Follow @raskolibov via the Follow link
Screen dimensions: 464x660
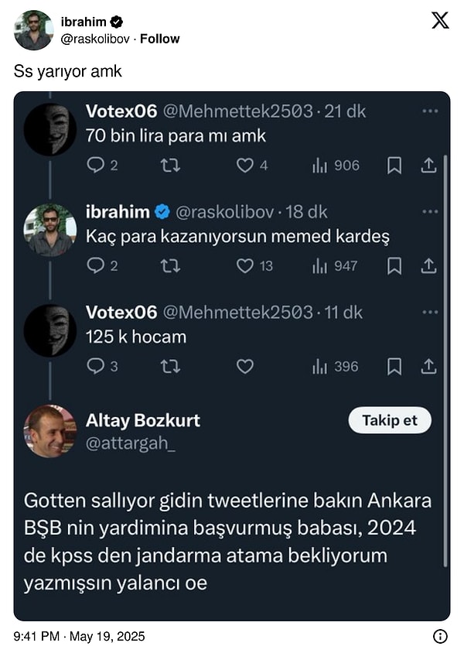[x=159, y=39]
